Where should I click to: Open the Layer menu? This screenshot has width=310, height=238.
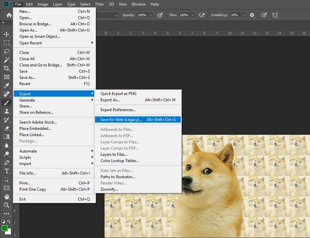(x=58, y=4)
